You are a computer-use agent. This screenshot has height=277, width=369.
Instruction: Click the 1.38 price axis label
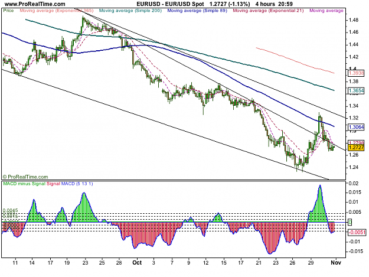(354, 82)
